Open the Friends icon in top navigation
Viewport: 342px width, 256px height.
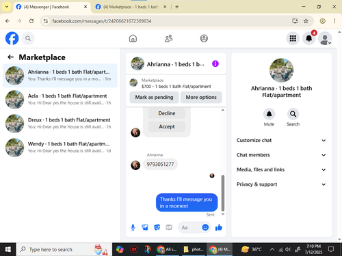click(x=168, y=38)
